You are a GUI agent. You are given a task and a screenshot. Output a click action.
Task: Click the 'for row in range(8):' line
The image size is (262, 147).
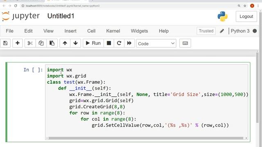tap(97, 113)
